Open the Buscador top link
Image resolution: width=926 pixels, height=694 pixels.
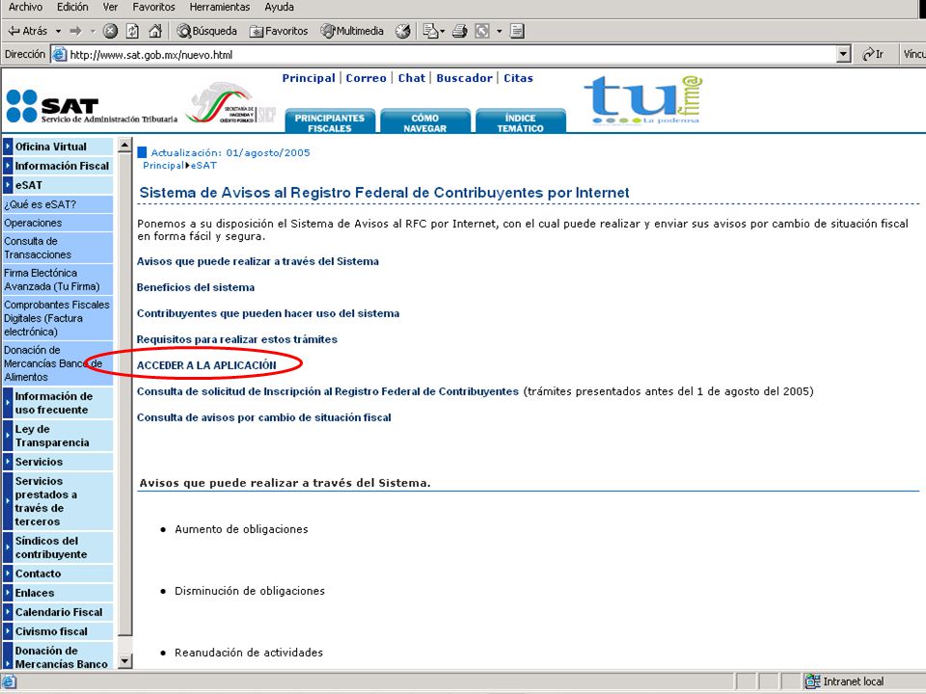click(464, 78)
